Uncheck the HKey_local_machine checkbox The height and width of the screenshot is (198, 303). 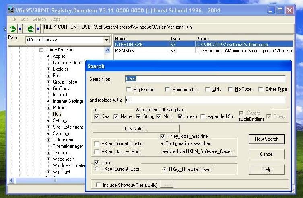[x=163, y=136]
